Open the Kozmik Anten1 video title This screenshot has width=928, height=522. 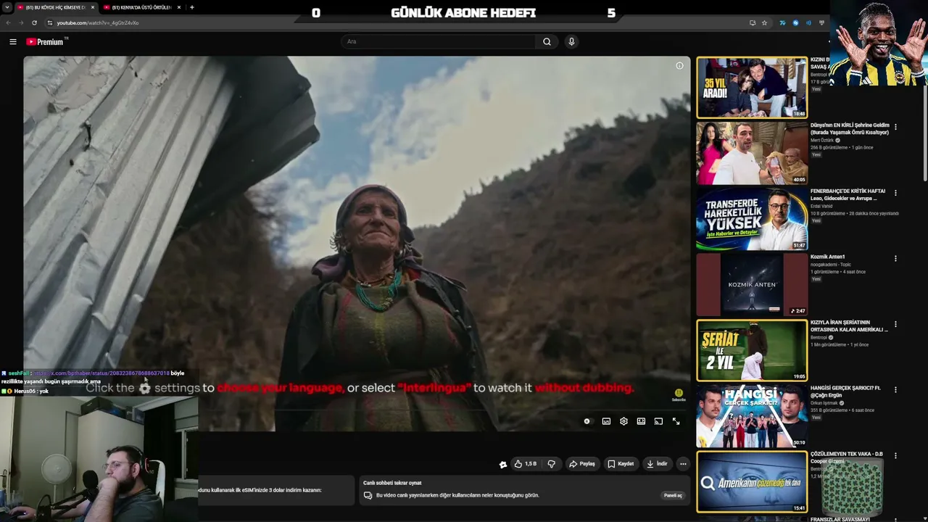coord(828,257)
